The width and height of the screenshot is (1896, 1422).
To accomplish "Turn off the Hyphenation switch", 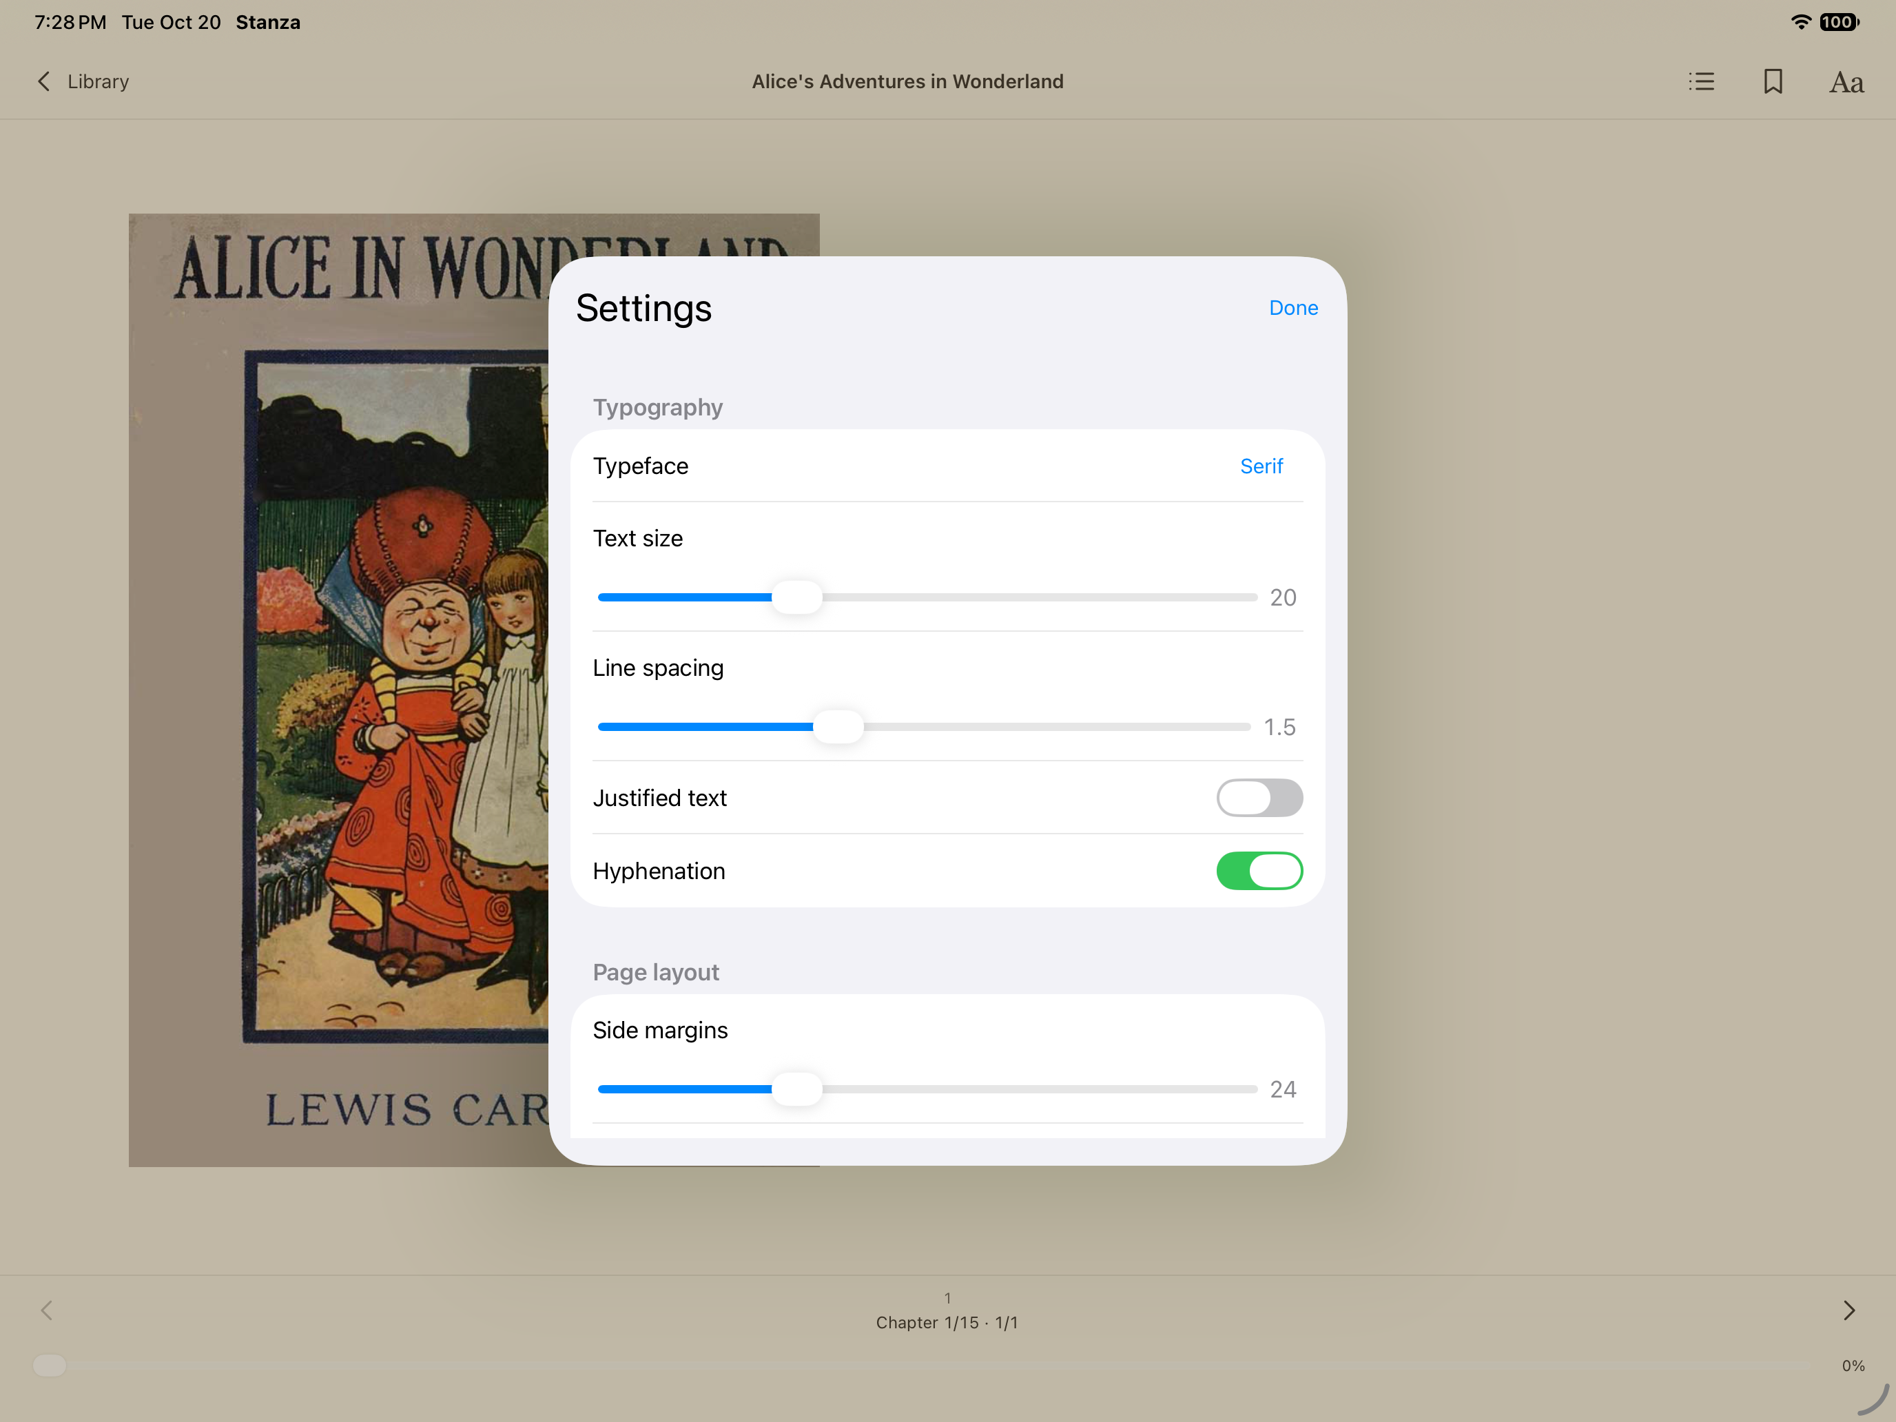I will pyautogui.click(x=1259, y=871).
